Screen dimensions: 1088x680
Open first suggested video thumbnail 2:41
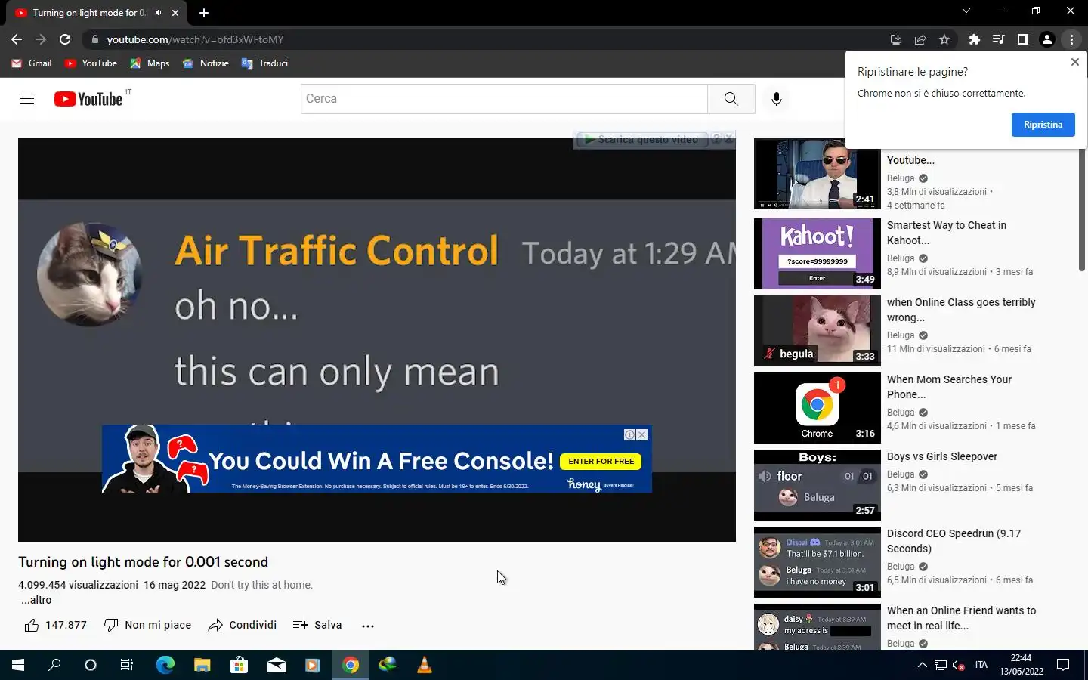[818, 174]
